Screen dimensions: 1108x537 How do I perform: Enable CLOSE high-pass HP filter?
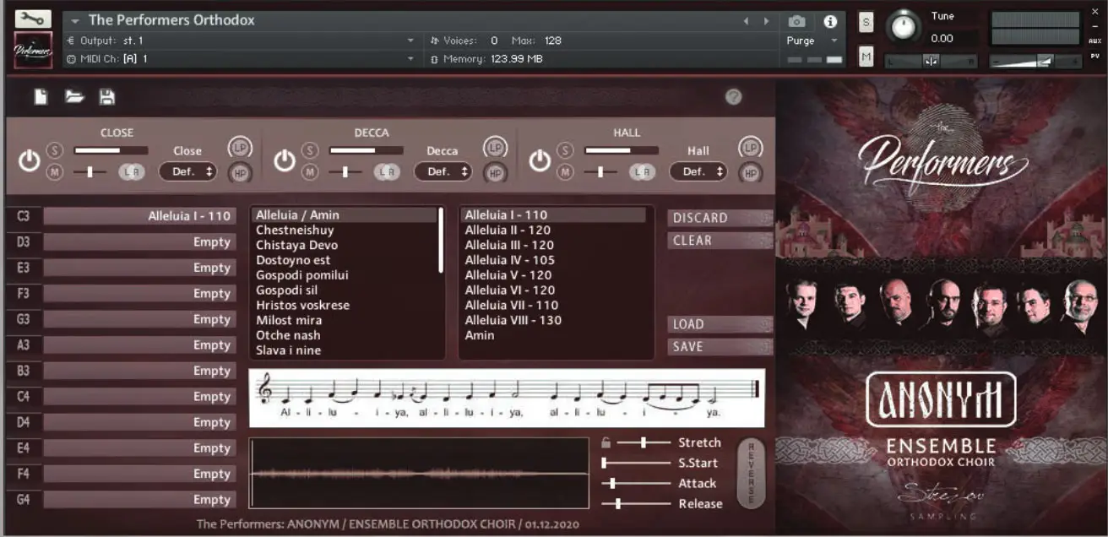point(240,173)
